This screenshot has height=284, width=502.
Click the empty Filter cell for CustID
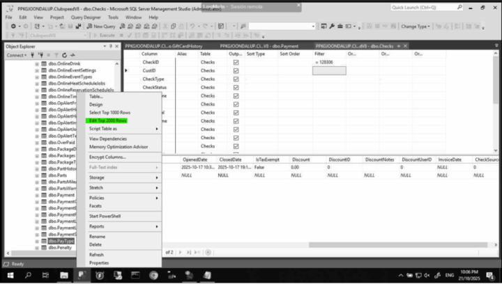(328, 70)
